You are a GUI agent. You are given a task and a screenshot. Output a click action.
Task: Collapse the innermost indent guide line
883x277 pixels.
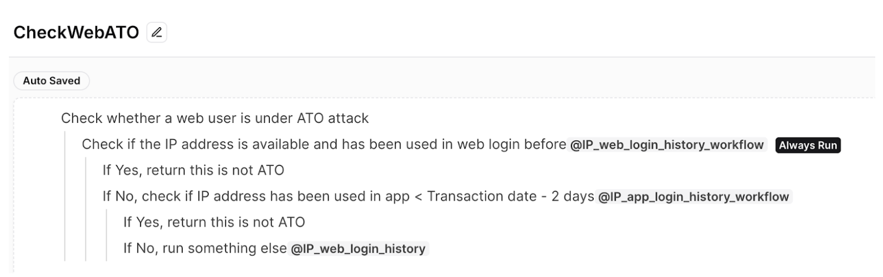pyautogui.click(x=107, y=235)
